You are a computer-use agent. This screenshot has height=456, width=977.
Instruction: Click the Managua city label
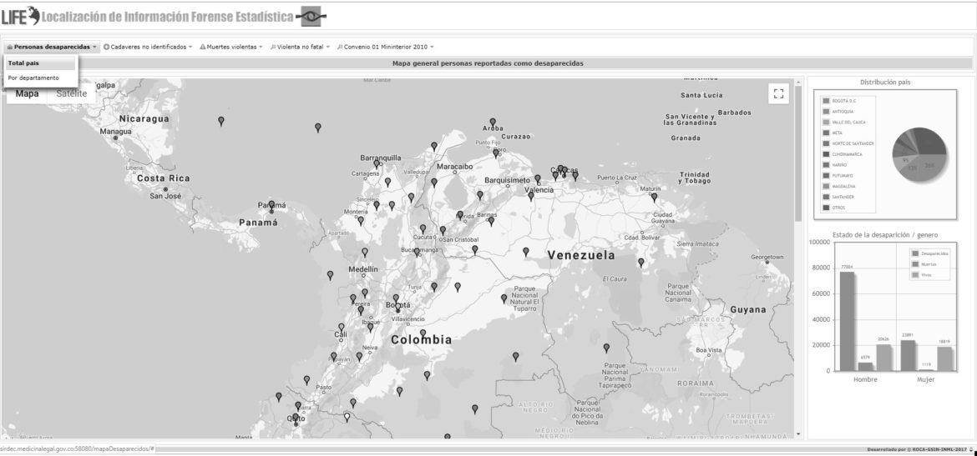click(x=116, y=132)
